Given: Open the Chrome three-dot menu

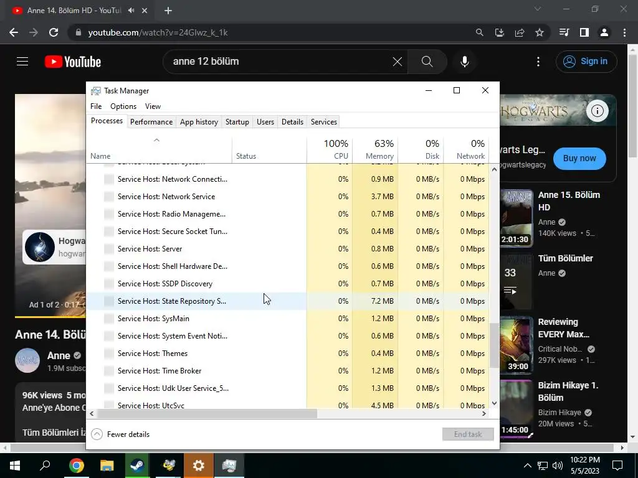Looking at the screenshot, I should 624,32.
